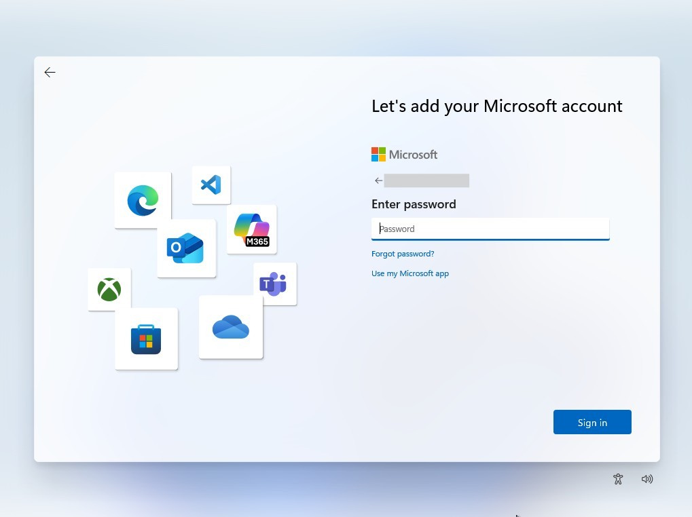Click the Visual Studio Code icon tile
Viewport: 692px width, 517px height.
pos(211,185)
